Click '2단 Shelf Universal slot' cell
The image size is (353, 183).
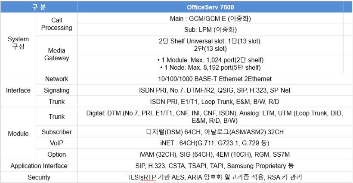(x=210, y=45)
